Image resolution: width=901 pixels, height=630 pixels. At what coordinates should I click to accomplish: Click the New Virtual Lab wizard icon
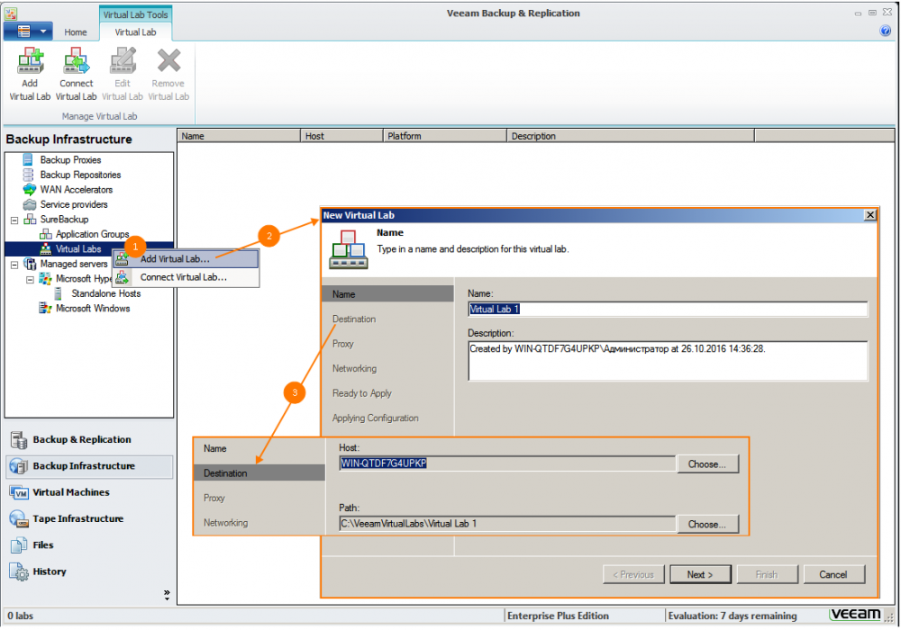tap(348, 249)
